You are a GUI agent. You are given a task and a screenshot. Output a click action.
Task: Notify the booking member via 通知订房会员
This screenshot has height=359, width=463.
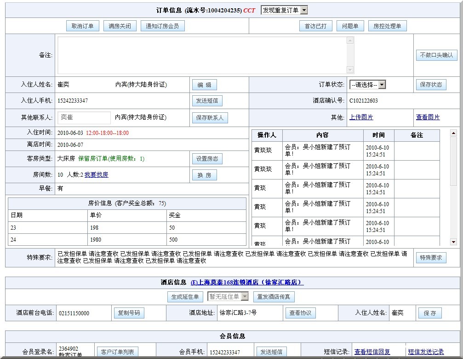(x=162, y=26)
